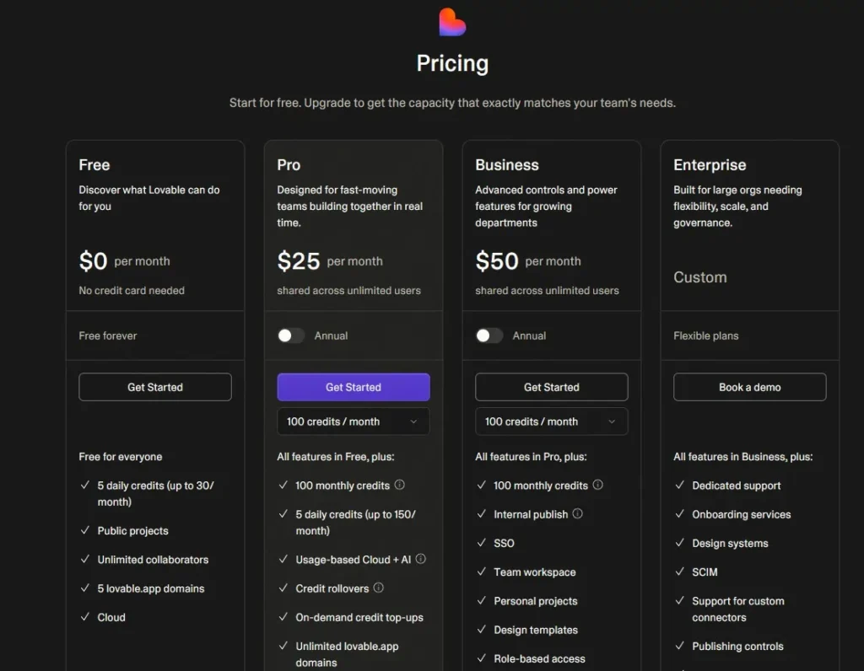Select the checkmark beside Public projects
The height and width of the screenshot is (671, 864).
tap(85, 530)
